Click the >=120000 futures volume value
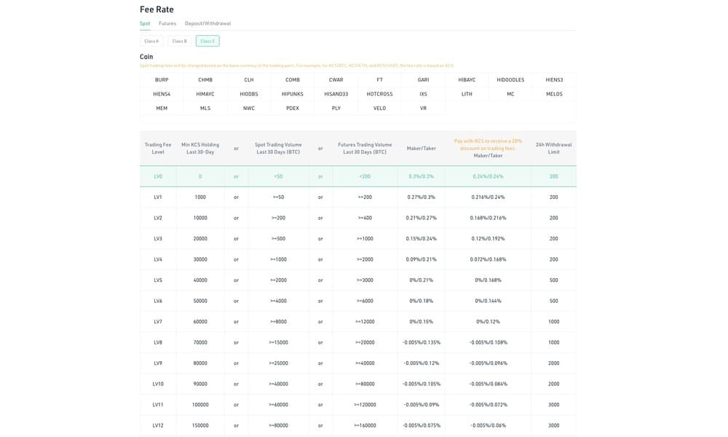 click(x=365, y=404)
